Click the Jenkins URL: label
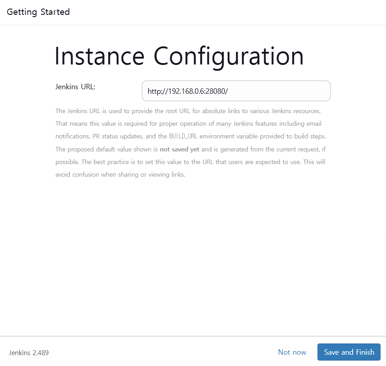The width and height of the screenshot is (386, 366). (75, 87)
